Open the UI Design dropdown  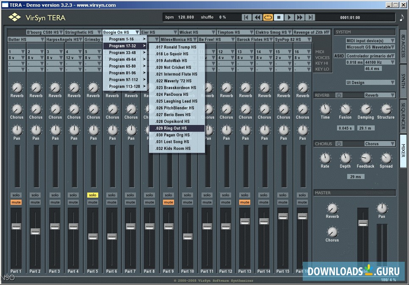tap(370, 82)
